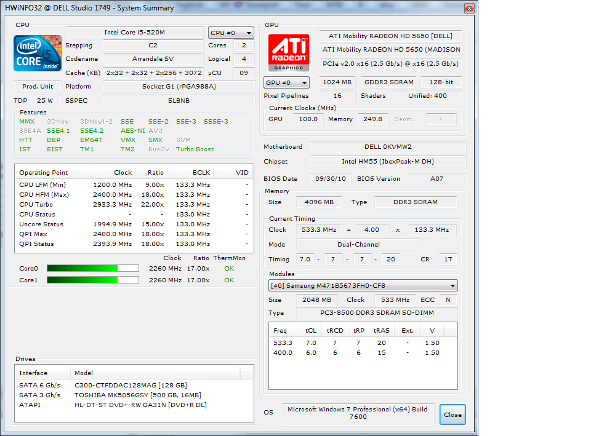Select the Intel Core i5-520M name field
Screen dimensions: 591x436
pos(134,33)
